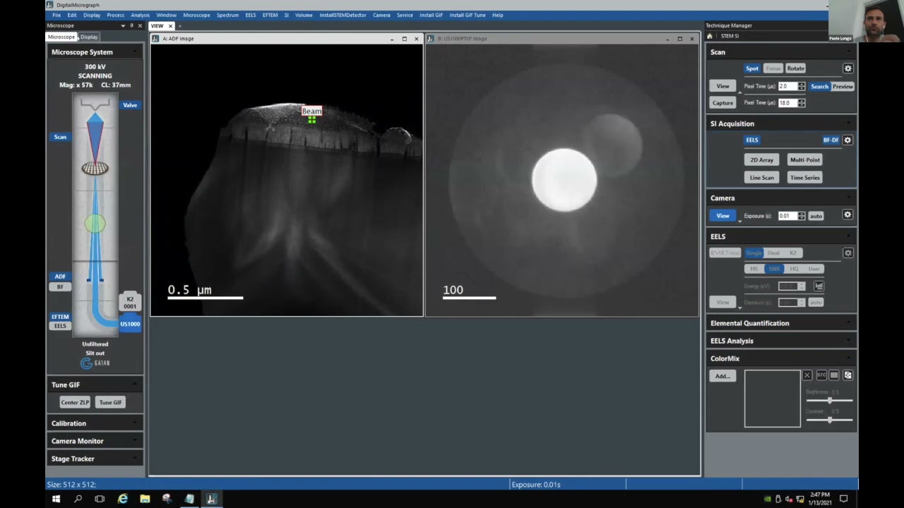Click the Gatan logo in microscope panel

95,363
